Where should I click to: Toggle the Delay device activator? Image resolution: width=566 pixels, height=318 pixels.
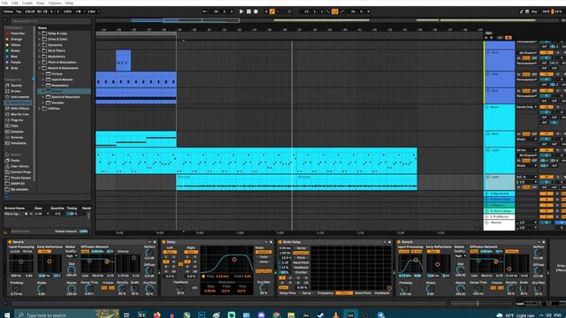(x=164, y=242)
